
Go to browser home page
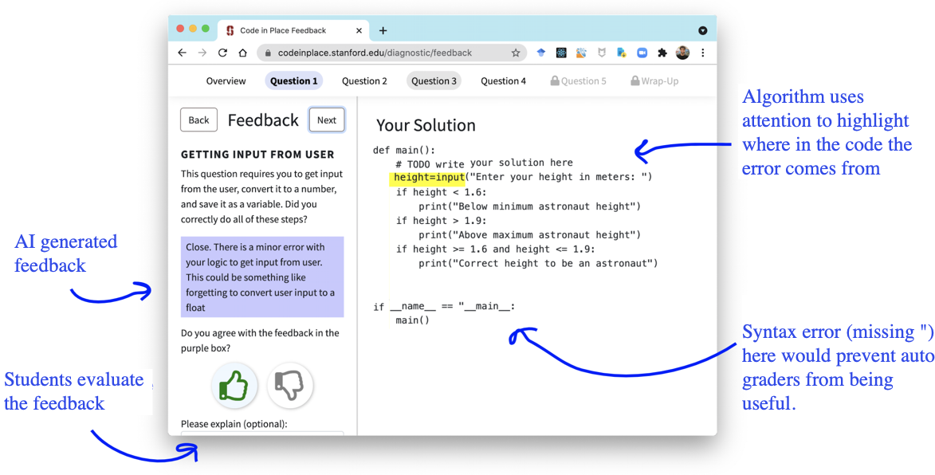point(242,53)
